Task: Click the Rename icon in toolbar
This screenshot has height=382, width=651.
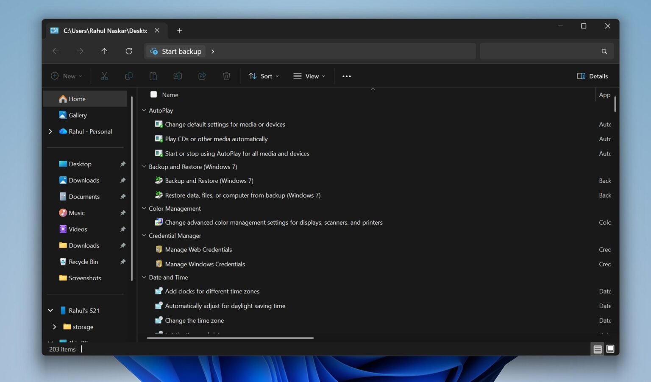Action: click(x=178, y=76)
